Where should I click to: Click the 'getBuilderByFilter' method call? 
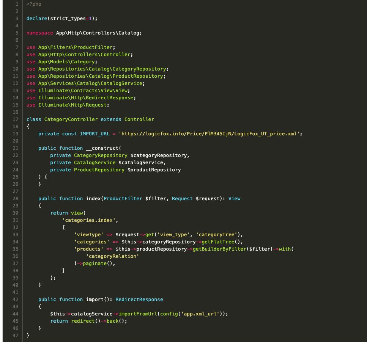pos(219,249)
